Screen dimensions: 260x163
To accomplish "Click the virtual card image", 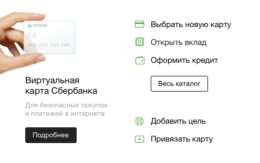I will [49, 37].
